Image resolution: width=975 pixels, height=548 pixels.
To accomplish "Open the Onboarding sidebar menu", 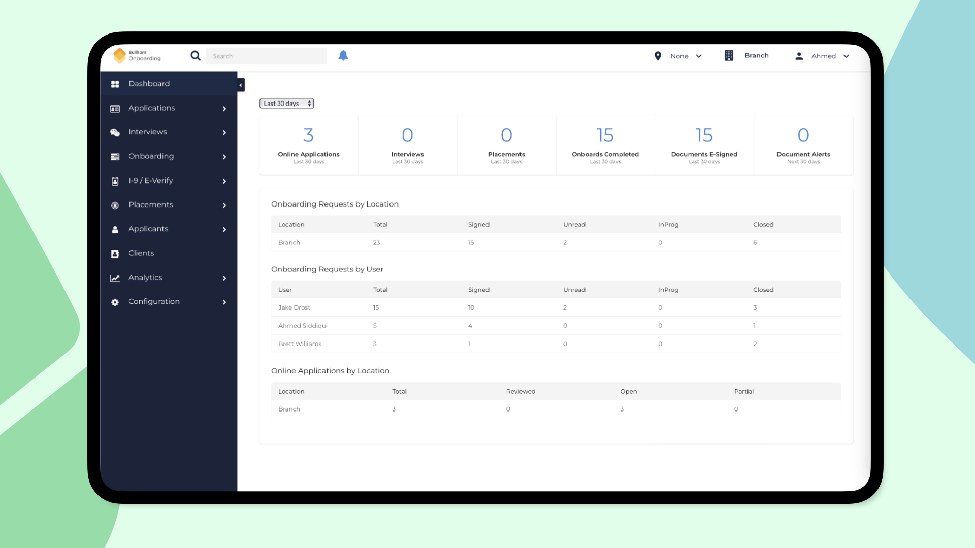I will tap(151, 156).
